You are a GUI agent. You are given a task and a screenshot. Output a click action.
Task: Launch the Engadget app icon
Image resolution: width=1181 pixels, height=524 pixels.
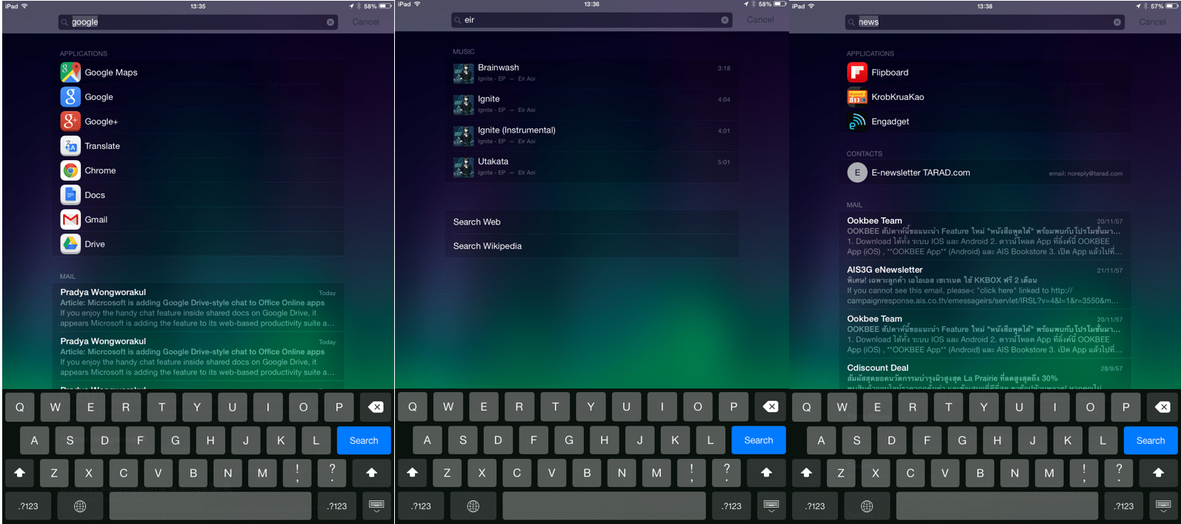857,122
